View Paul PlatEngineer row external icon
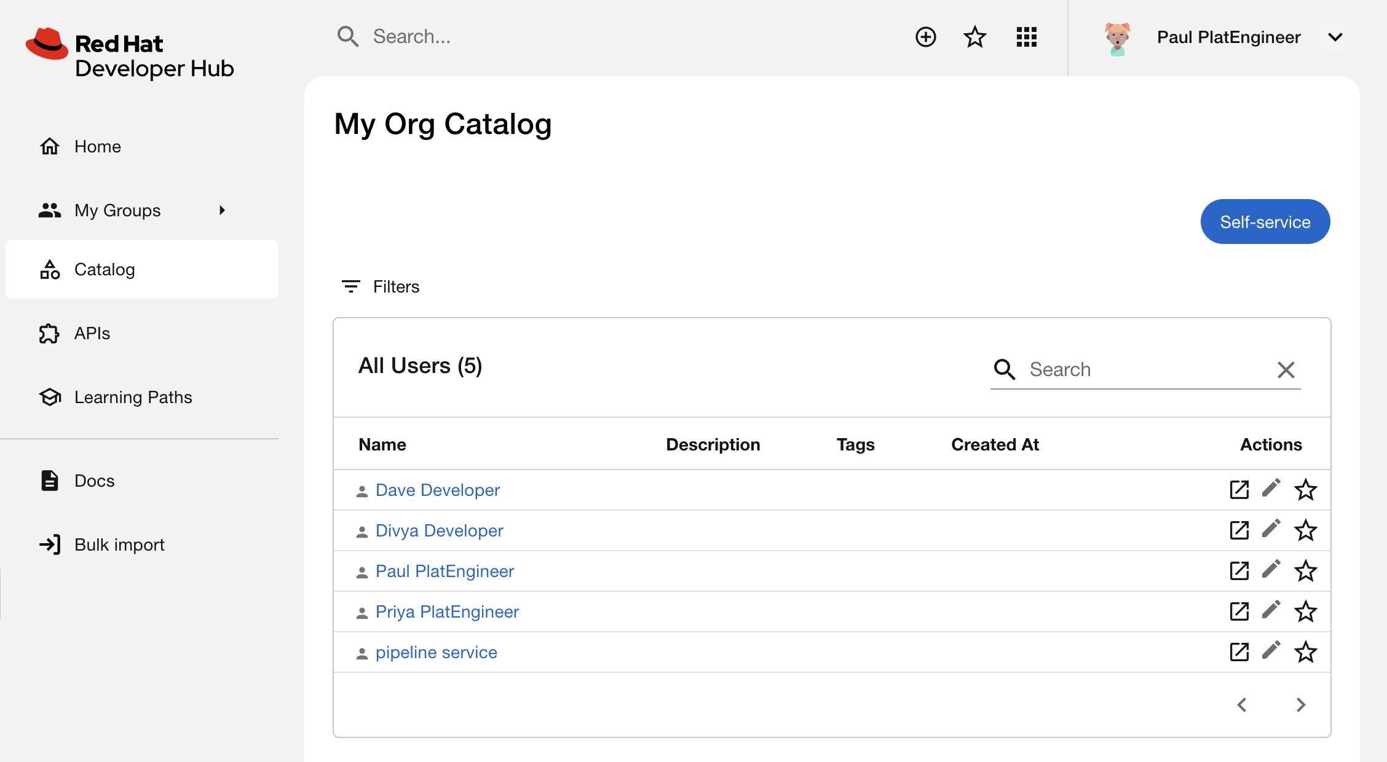Image resolution: width=1387 pixels, height=762 pixels. [1239, 571]
